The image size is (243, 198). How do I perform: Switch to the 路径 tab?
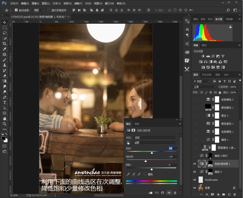pyautogui.click(x=204, y=45)
